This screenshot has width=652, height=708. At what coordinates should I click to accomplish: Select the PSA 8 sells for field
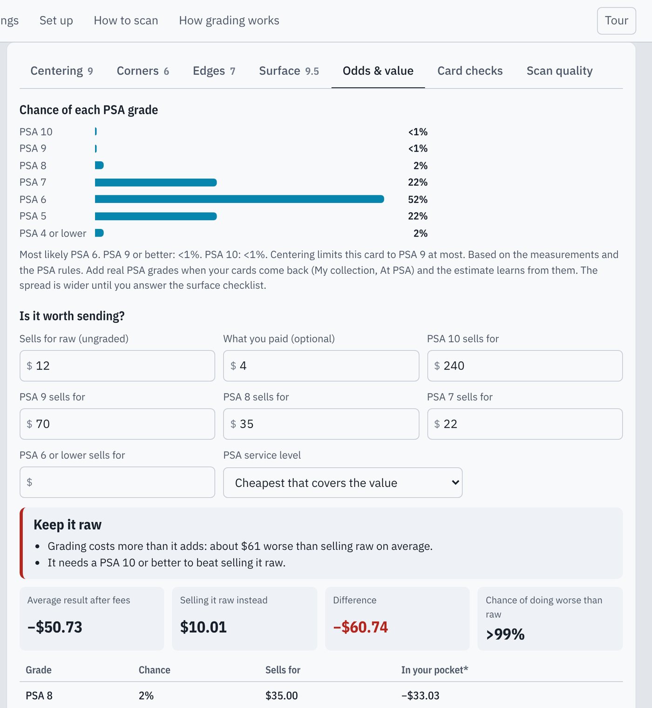click(321, 424)
